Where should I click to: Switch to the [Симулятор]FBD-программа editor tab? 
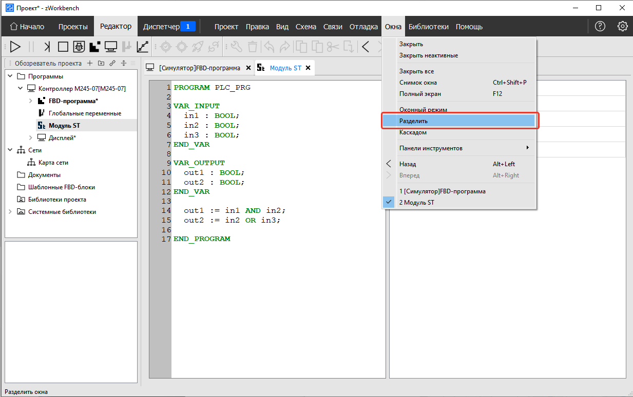[x=199, y=68]
